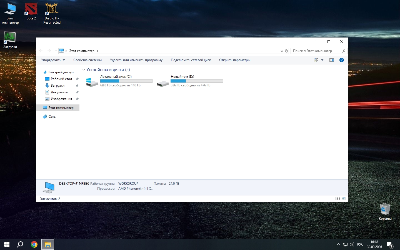Image resolution: width=400 pixels, height=250 pixels.
Task: Open Документы in navigation pane
Action: tap(59, 92)
